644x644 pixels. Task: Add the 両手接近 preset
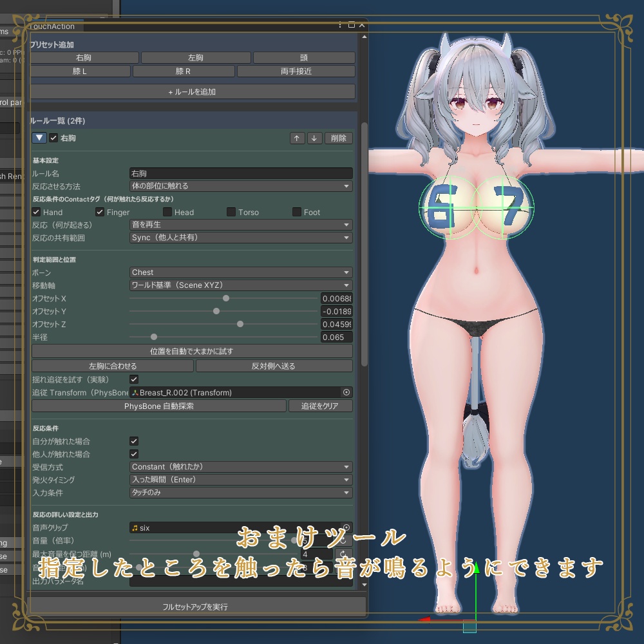[x=296, y=71]
